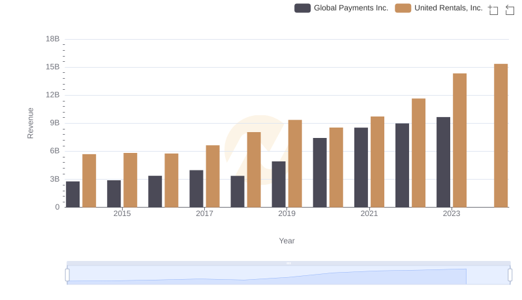Click the 2021 Global Payments bar
The height and width of the screenshot is (300, 522).
361,168
